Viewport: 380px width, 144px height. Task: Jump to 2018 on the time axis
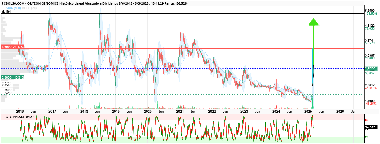(84, 111)
